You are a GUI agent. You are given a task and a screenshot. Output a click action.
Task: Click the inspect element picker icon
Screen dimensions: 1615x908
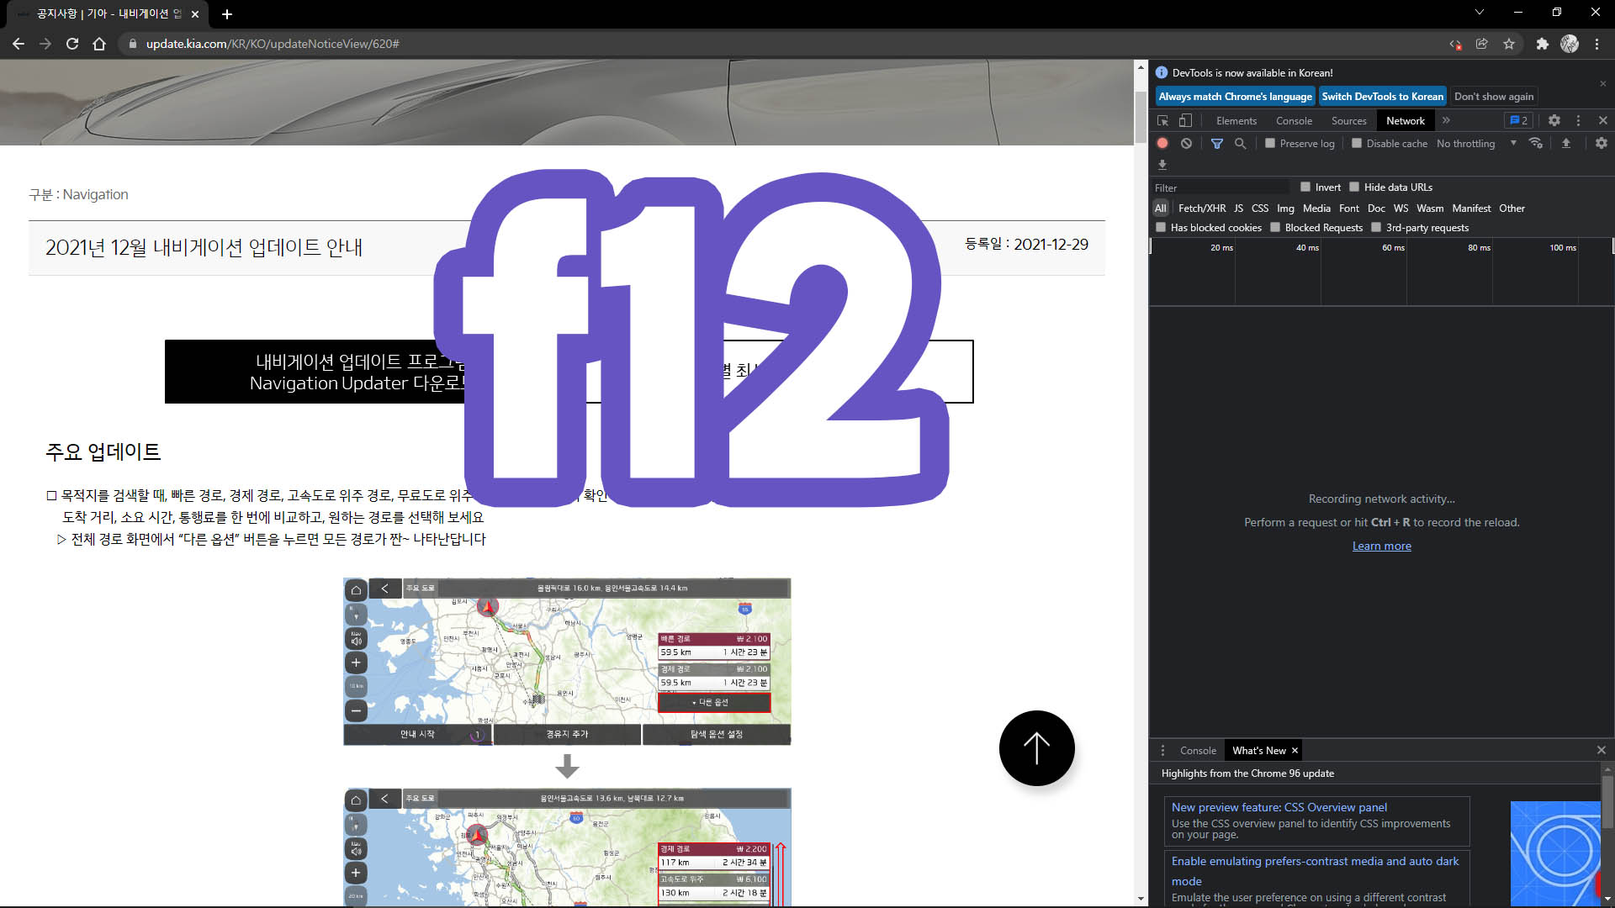coord(1163,121)
